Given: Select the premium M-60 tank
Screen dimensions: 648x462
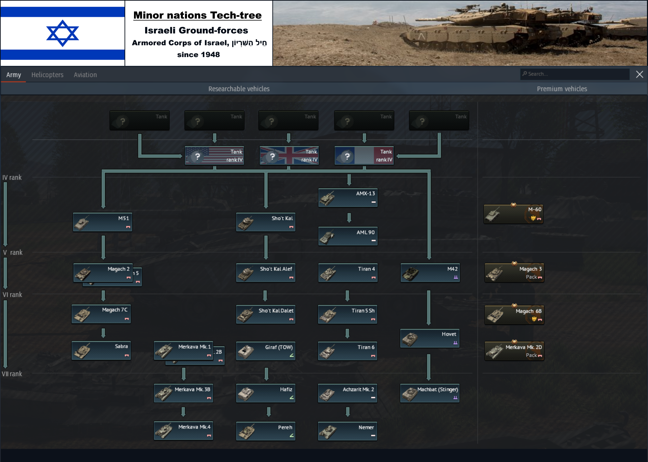Looking at the screenshot, I should pos(513,214).
